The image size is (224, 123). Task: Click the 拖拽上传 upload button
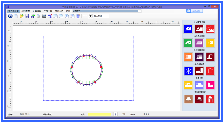[195, 11]
